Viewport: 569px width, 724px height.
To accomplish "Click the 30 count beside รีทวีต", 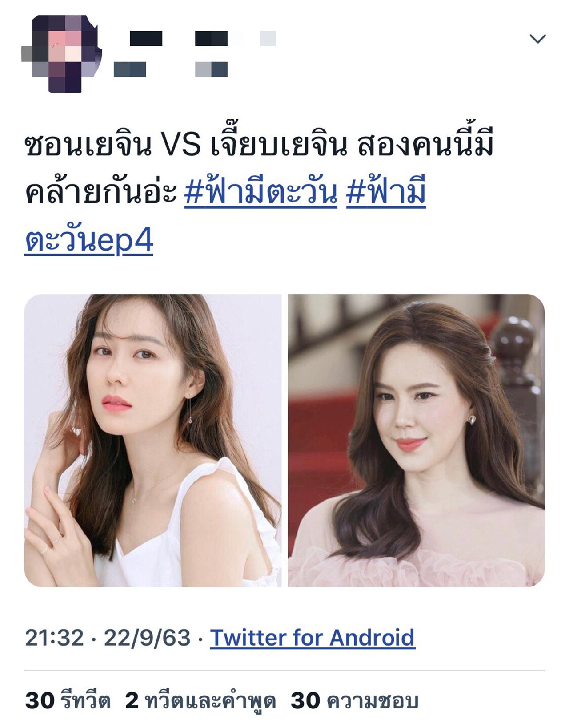I will [40, 701].
